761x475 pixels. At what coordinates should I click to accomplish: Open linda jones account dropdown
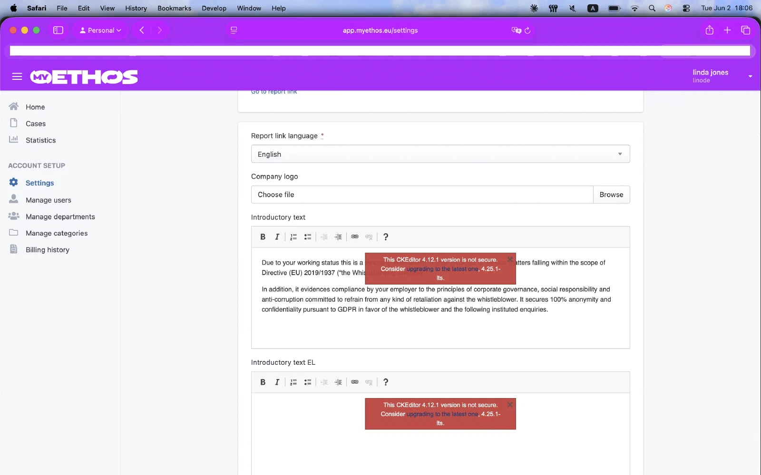[x=722, y=76]
